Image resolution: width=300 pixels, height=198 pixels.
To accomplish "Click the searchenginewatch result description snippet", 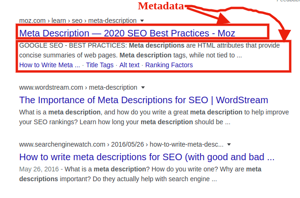I will [x=140, y=174].
